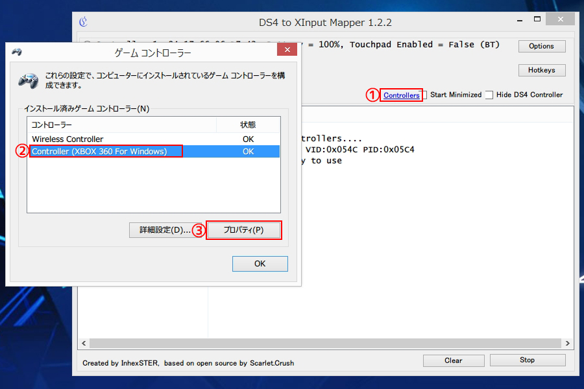Maximize the DS4 to XInput Mapper window
The width and height of the screenshot is (584, 389).
click(x=537, y=19)
